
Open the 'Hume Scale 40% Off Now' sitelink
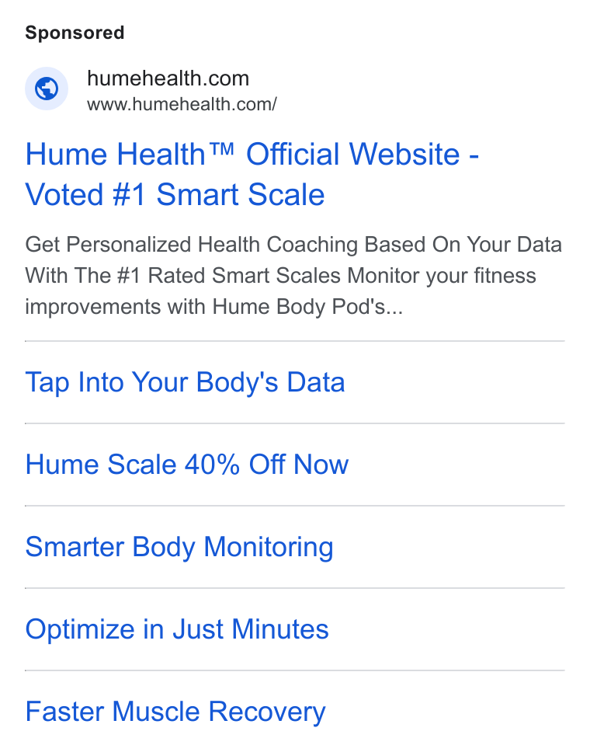[187, 465]
